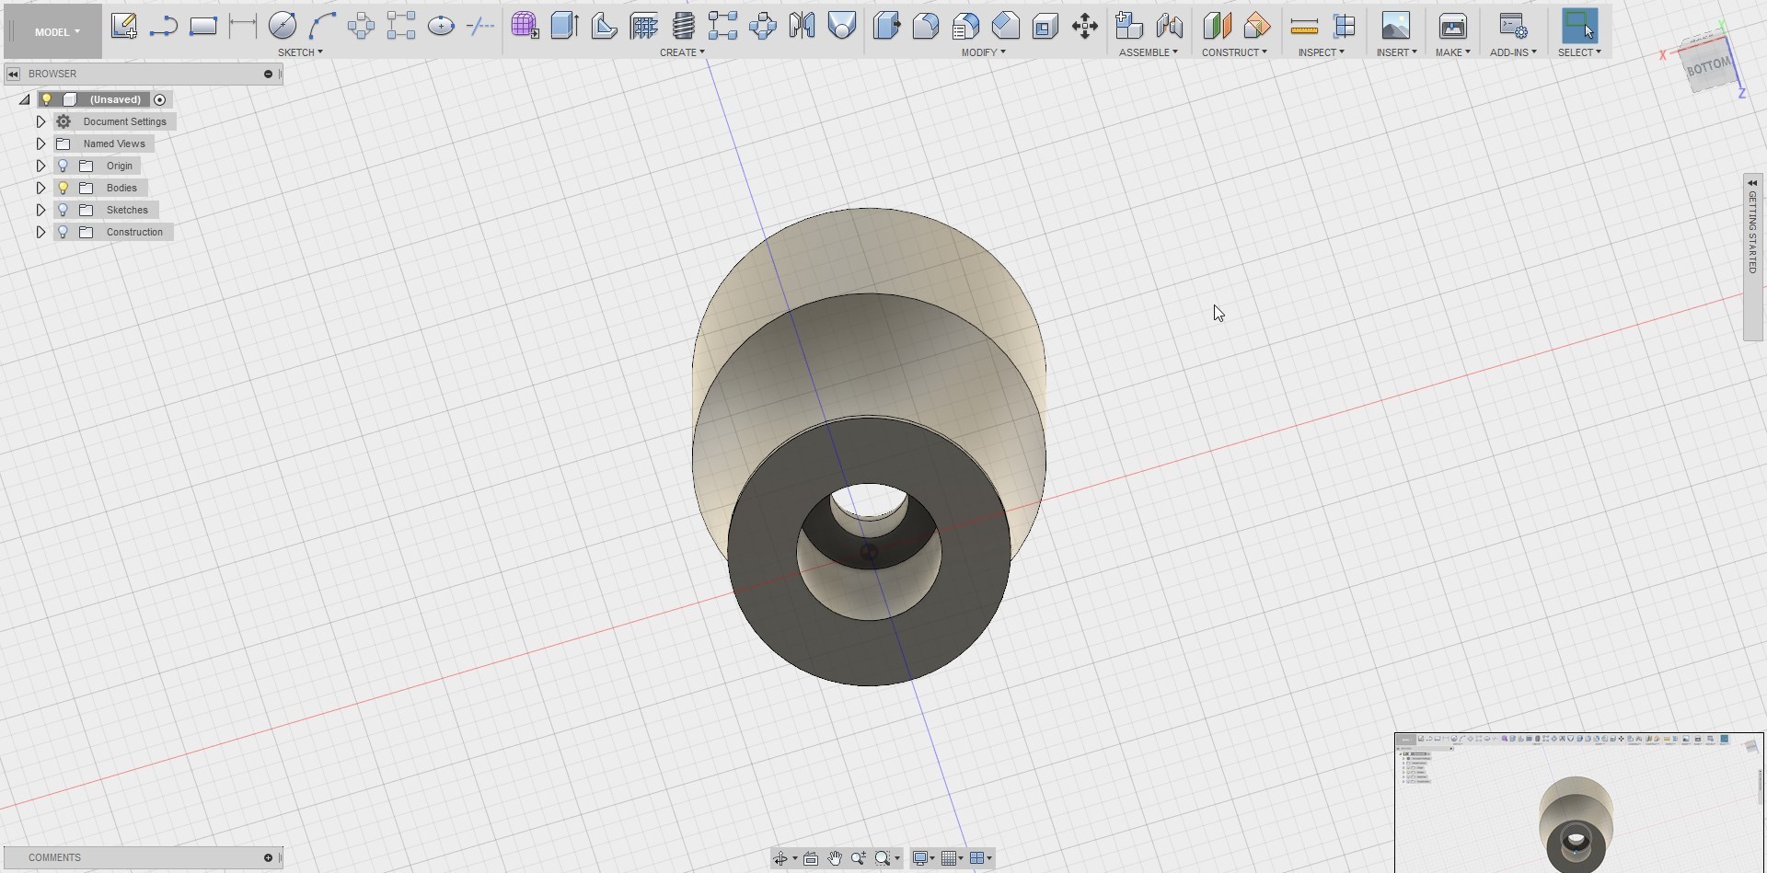Open the MODEL workspace dropdown
1767x873 pixels.
(57, 32)
